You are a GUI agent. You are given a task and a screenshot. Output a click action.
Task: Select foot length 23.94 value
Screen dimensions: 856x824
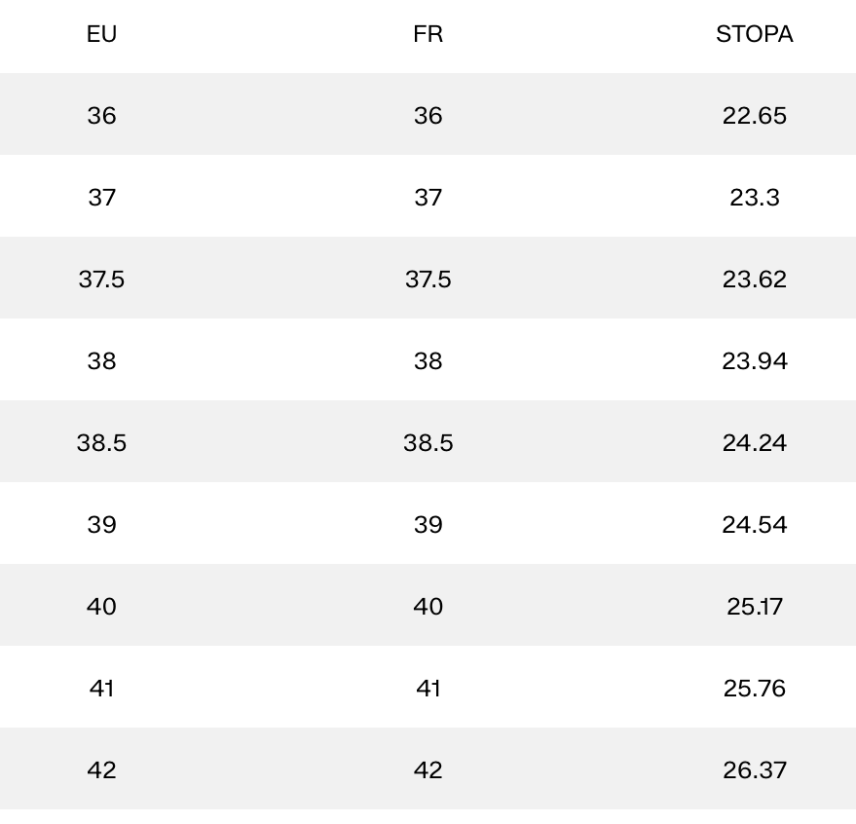(754, 361)
